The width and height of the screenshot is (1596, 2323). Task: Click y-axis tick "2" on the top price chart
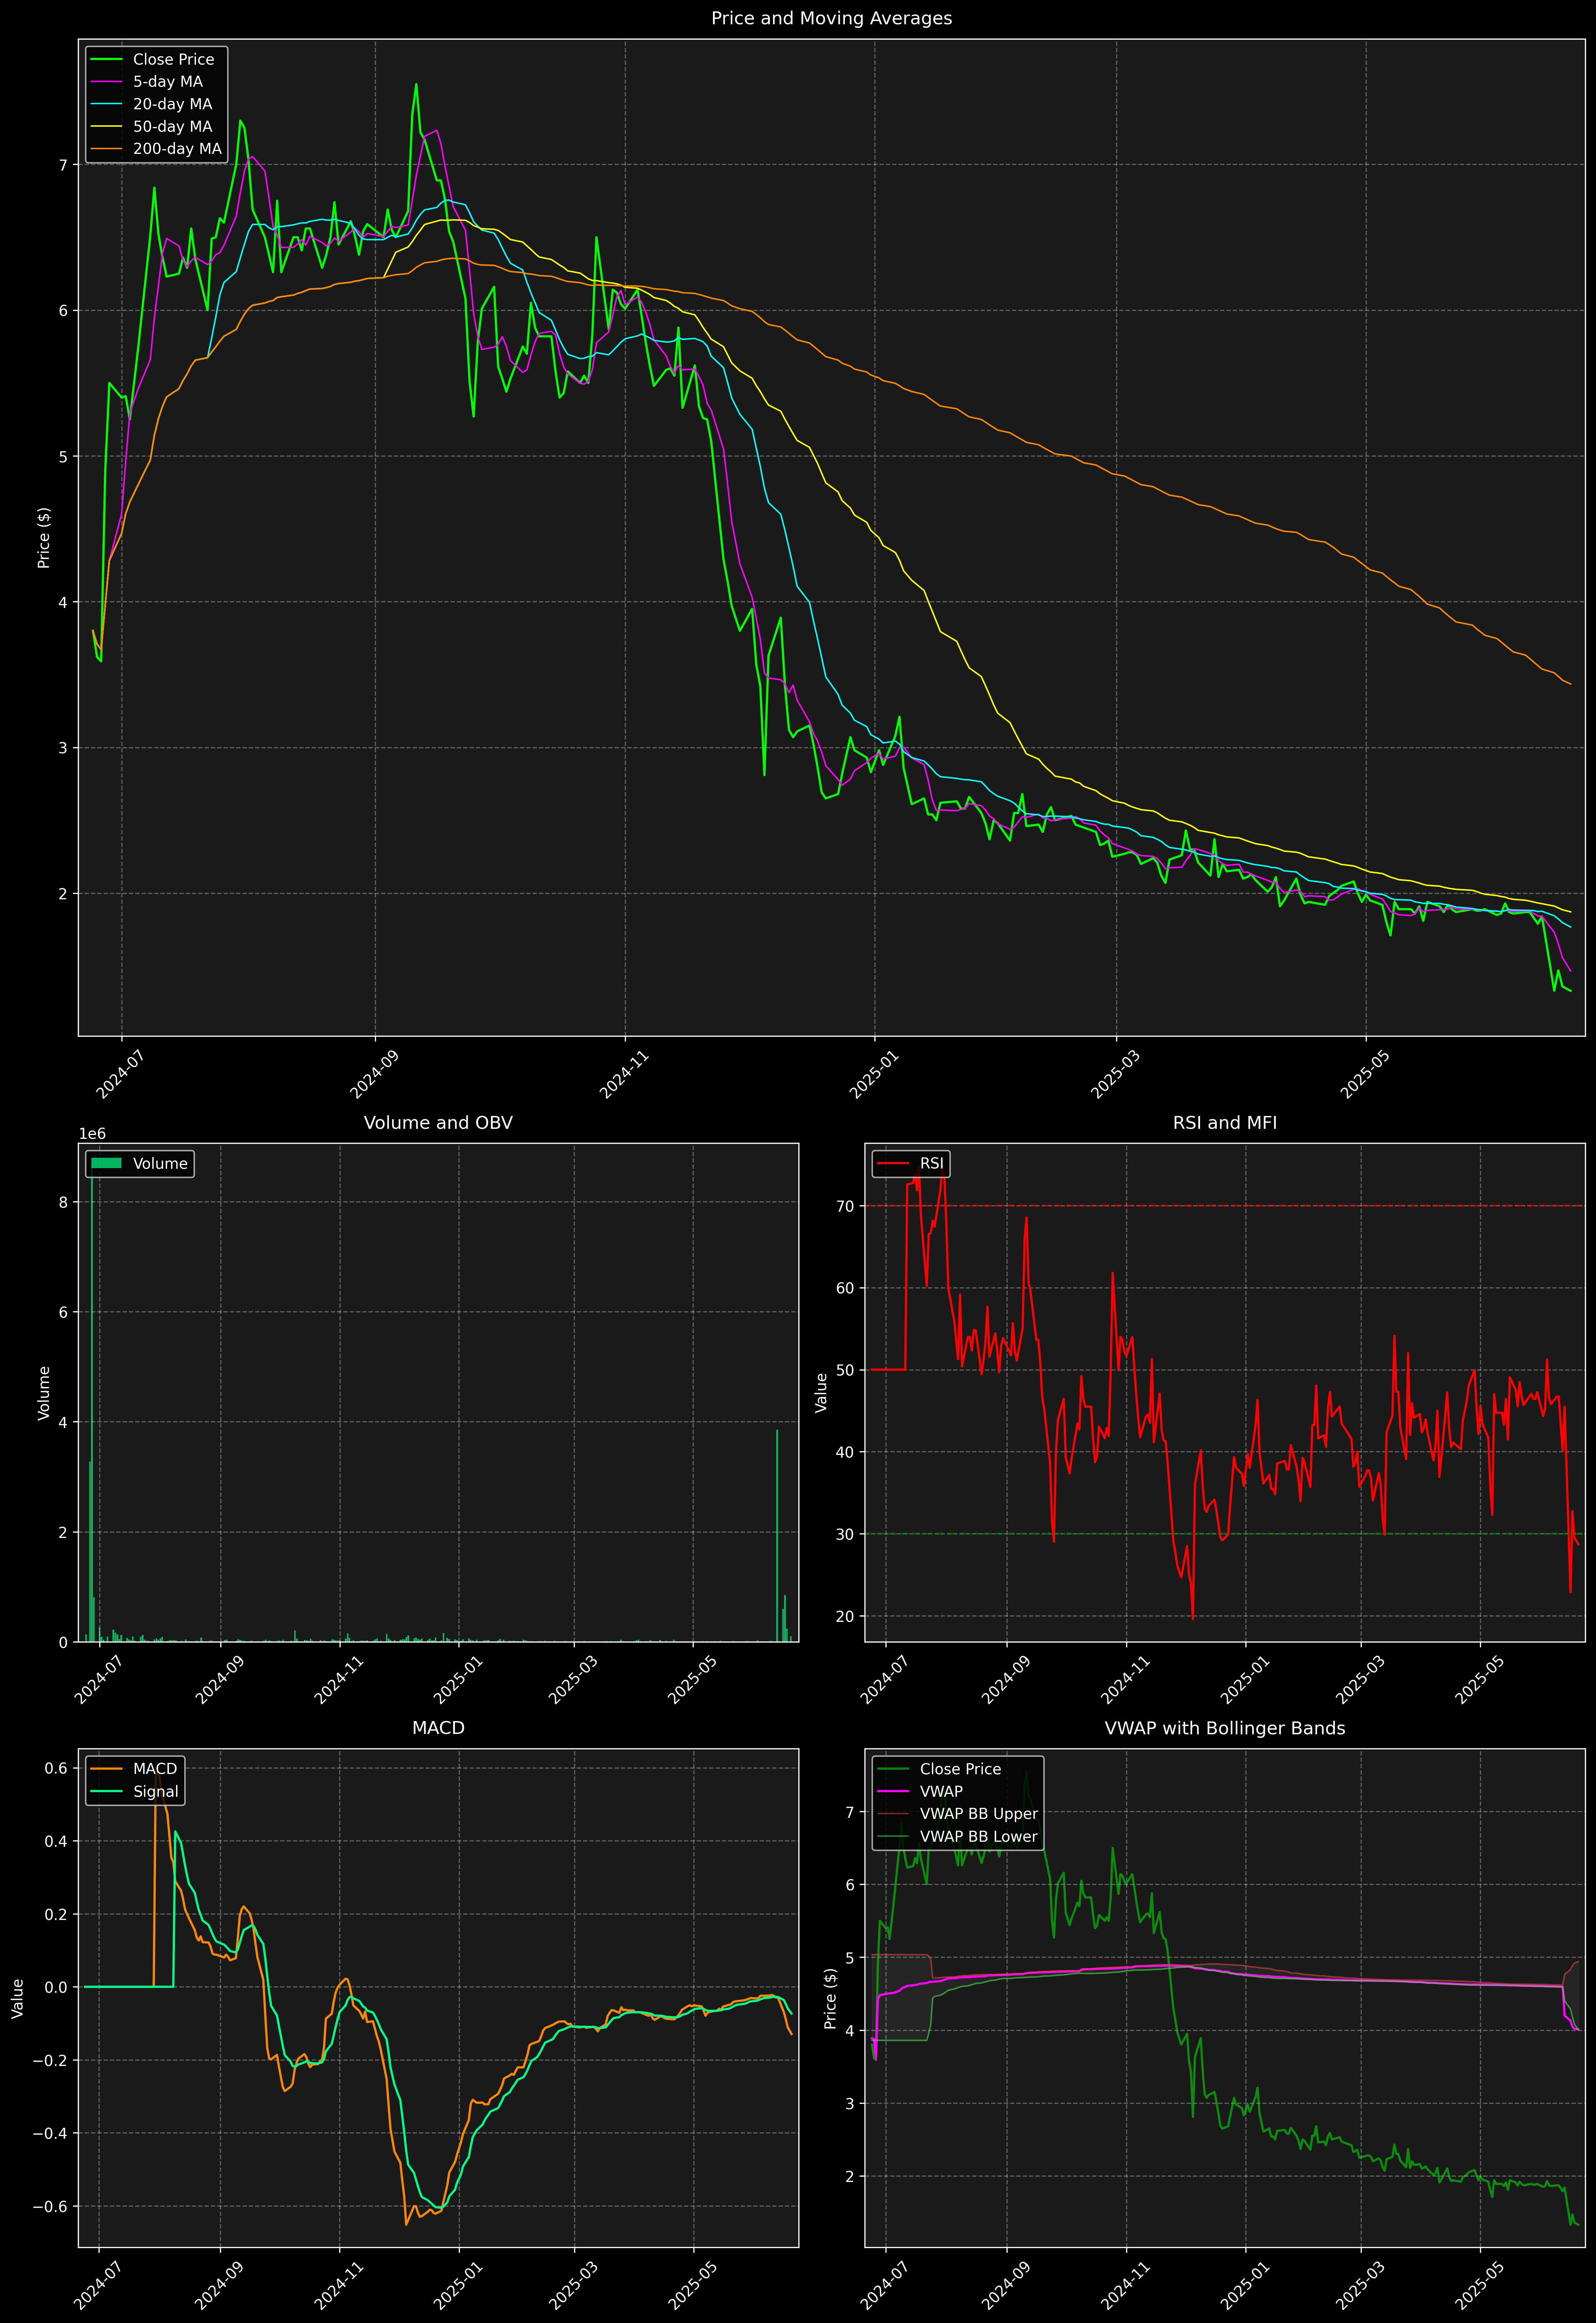coord(63,894)
